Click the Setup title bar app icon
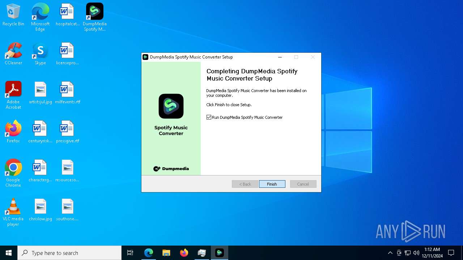The image size is (463, 260). [145, 57]
